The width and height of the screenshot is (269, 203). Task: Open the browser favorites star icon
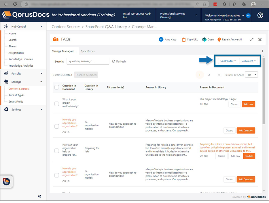pos(204,4)
